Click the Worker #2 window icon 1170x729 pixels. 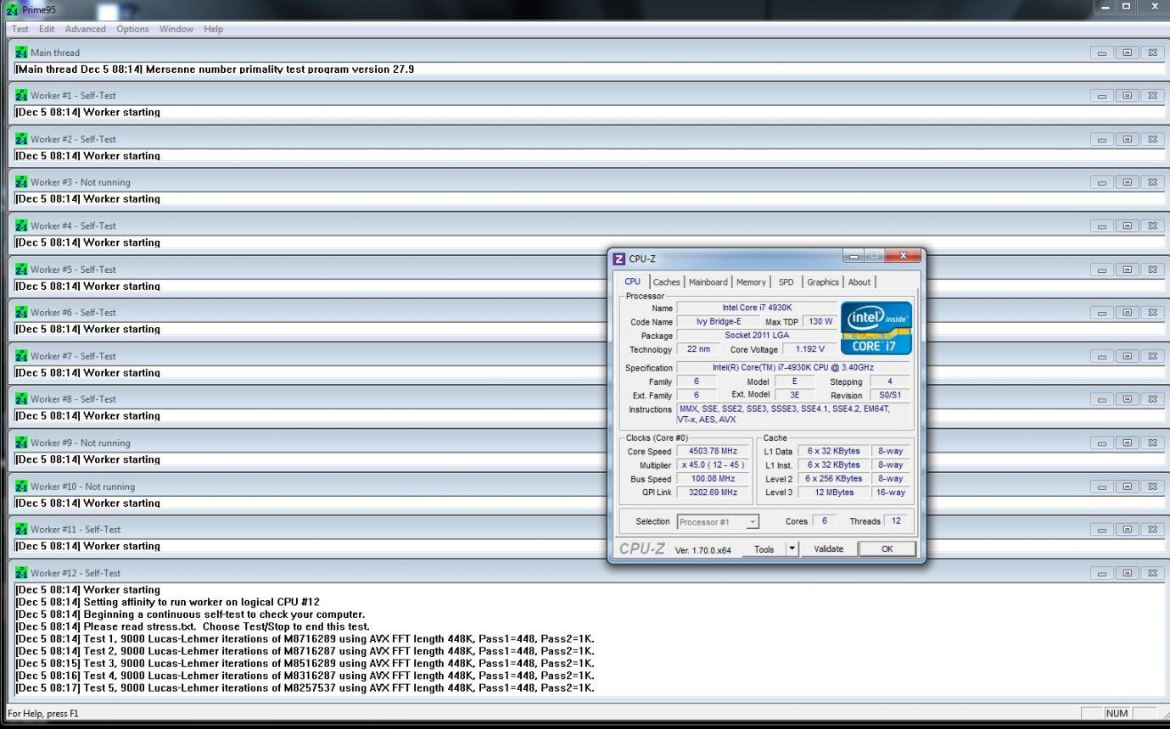22,139
